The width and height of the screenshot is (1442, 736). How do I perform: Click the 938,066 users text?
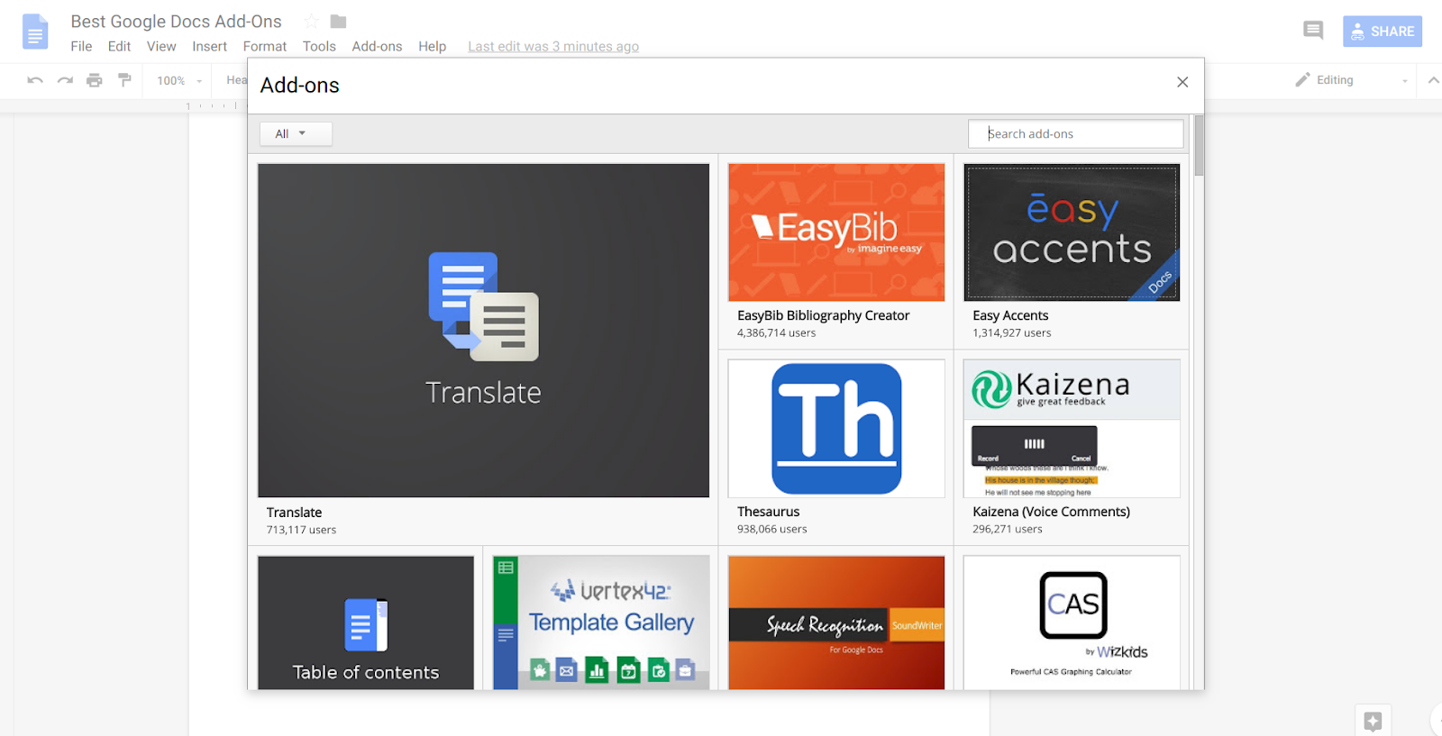click(771, 530)
